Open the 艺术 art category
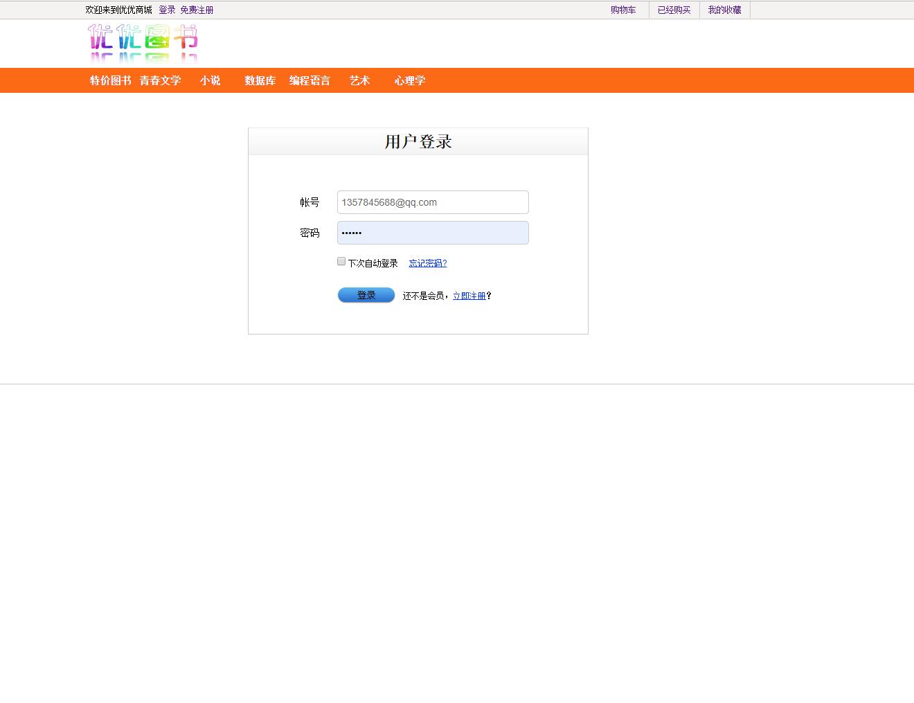Viewport: 914px width, 703px height. 359,80
